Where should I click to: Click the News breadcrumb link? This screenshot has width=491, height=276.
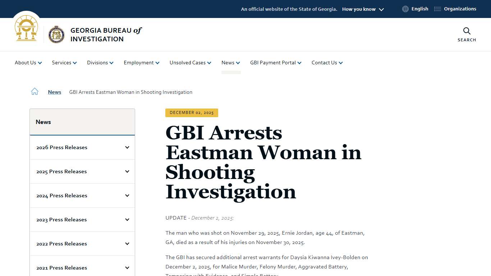click(x=54, y=92)
